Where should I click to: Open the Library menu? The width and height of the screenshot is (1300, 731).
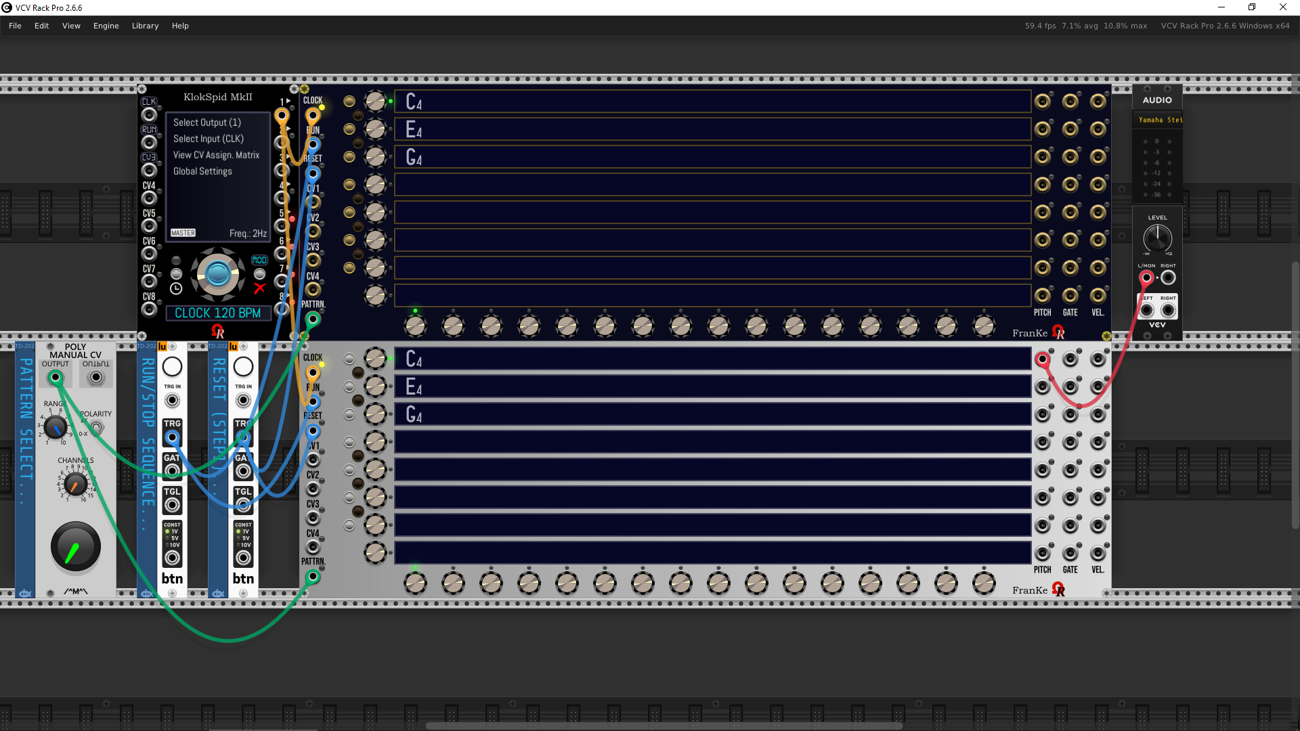(x=145, y=26)
